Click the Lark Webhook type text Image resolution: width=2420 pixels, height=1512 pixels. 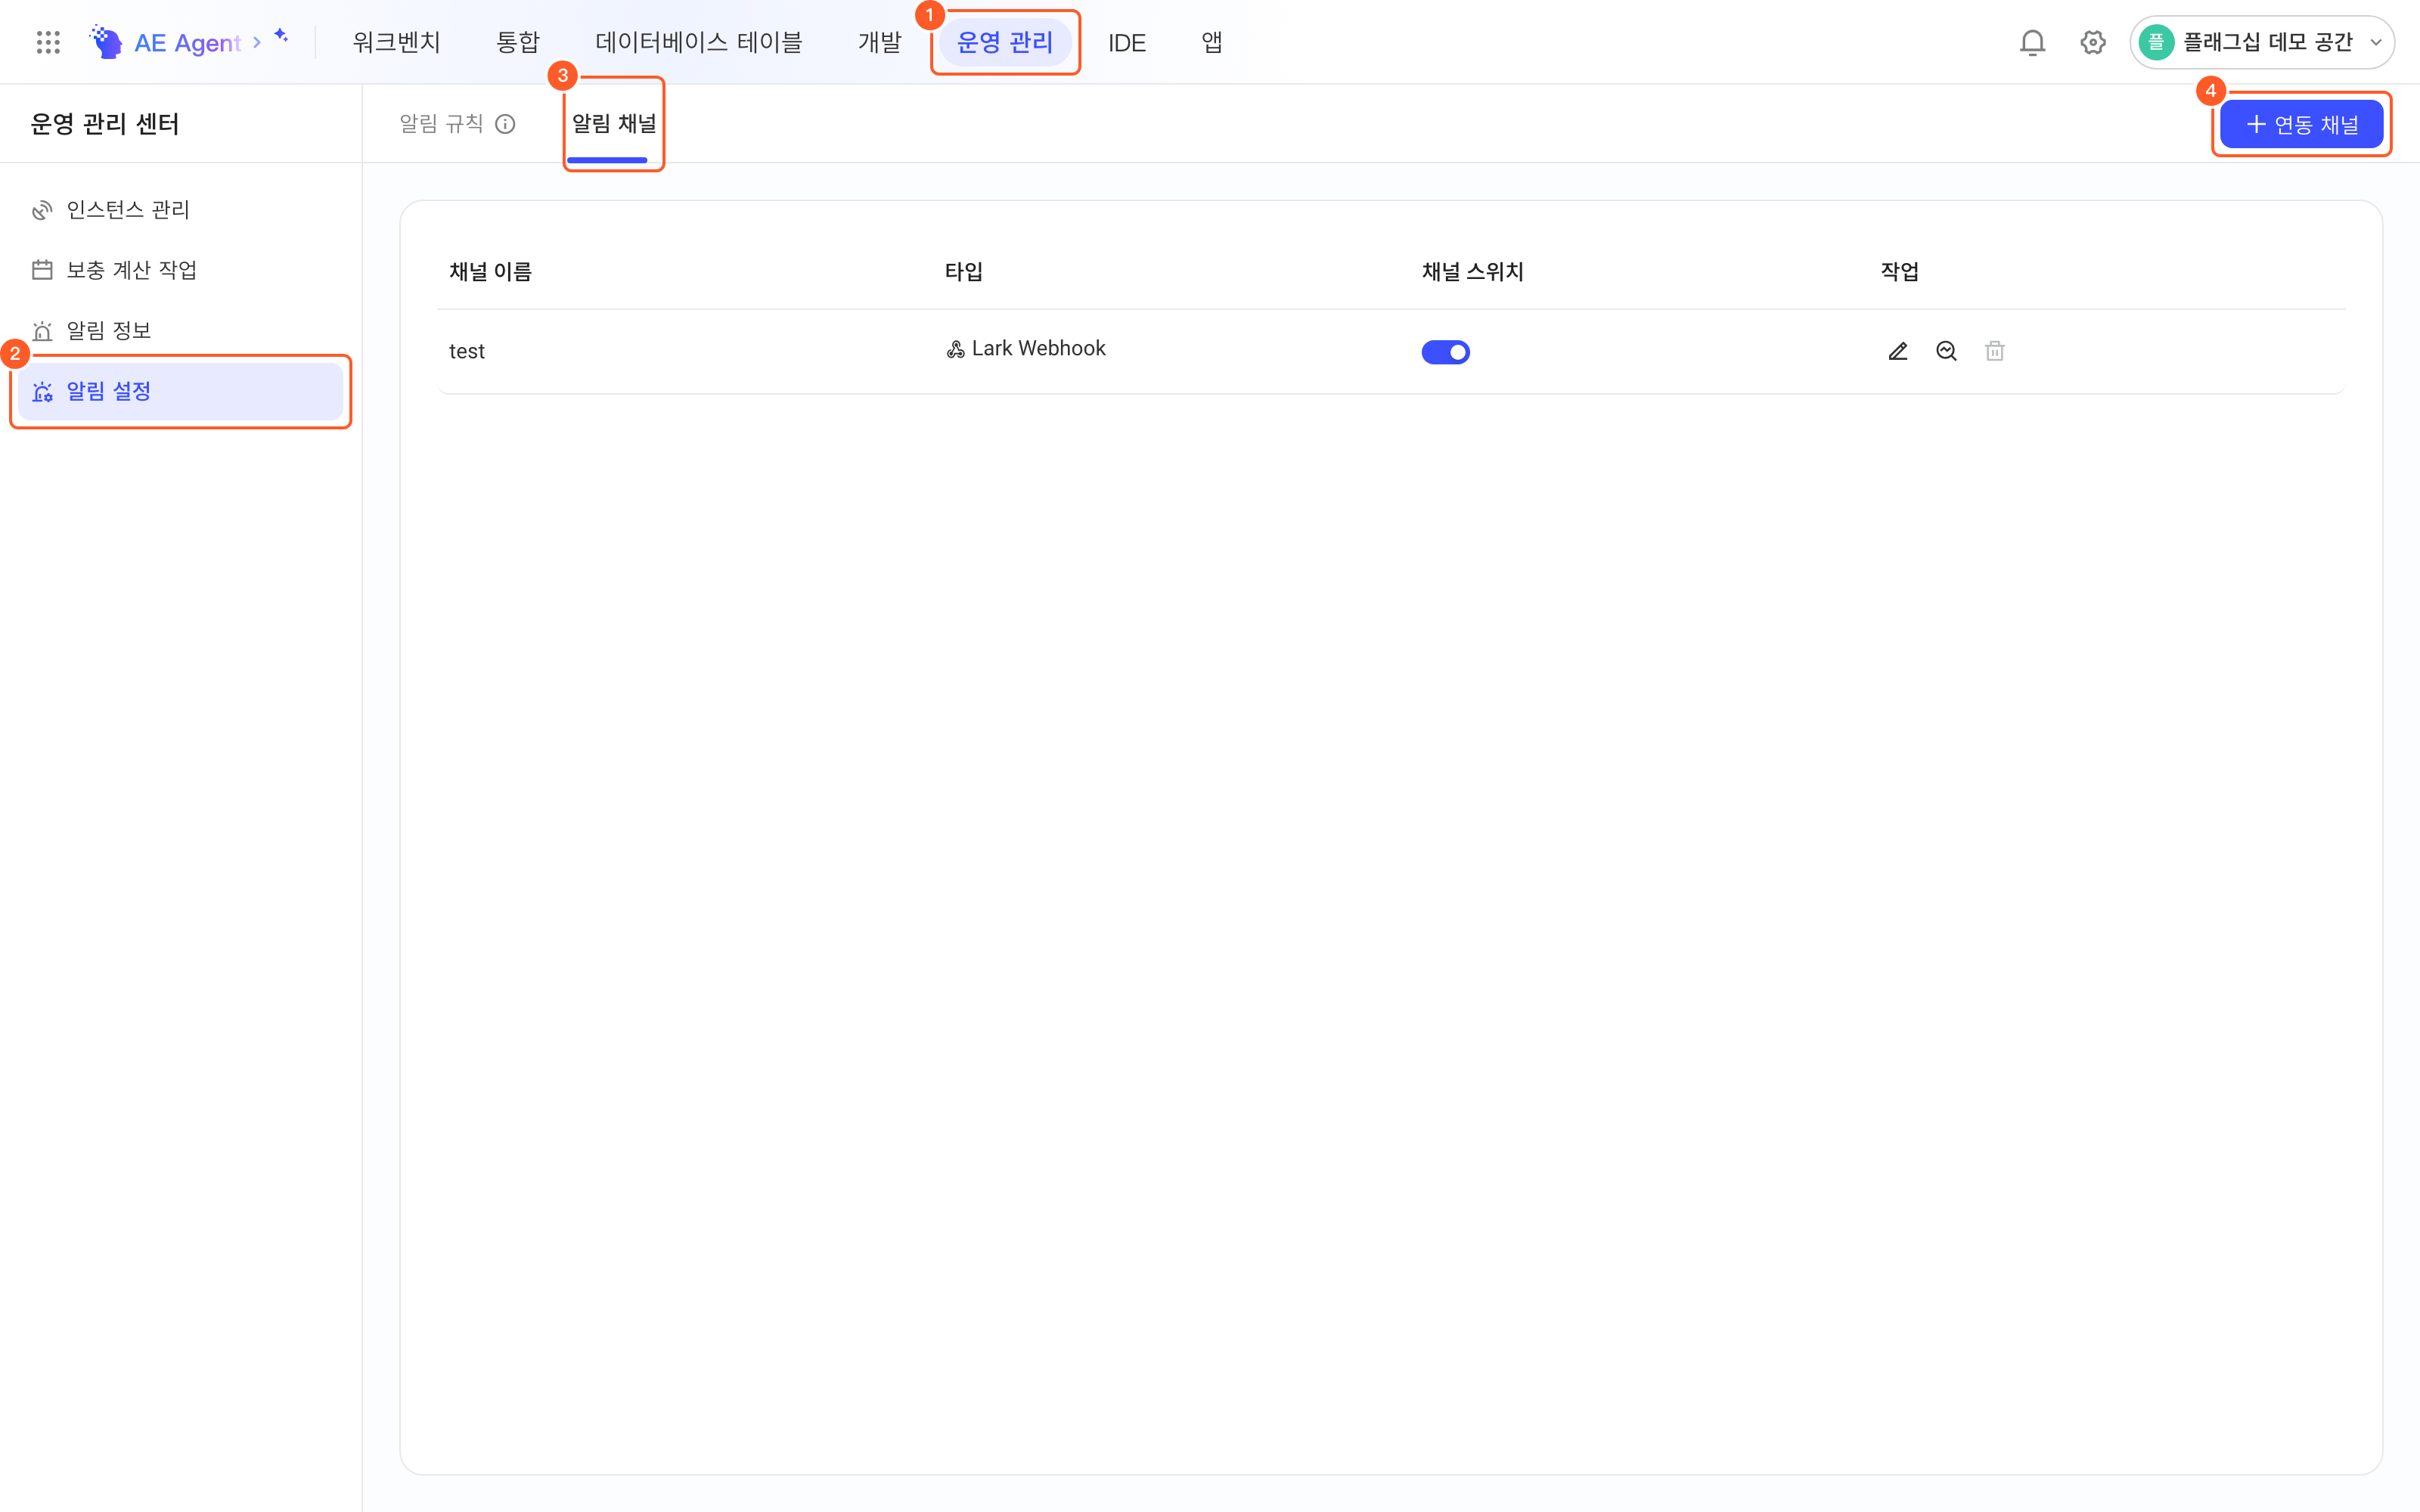pyautogui.click(x=1038, y=348)
